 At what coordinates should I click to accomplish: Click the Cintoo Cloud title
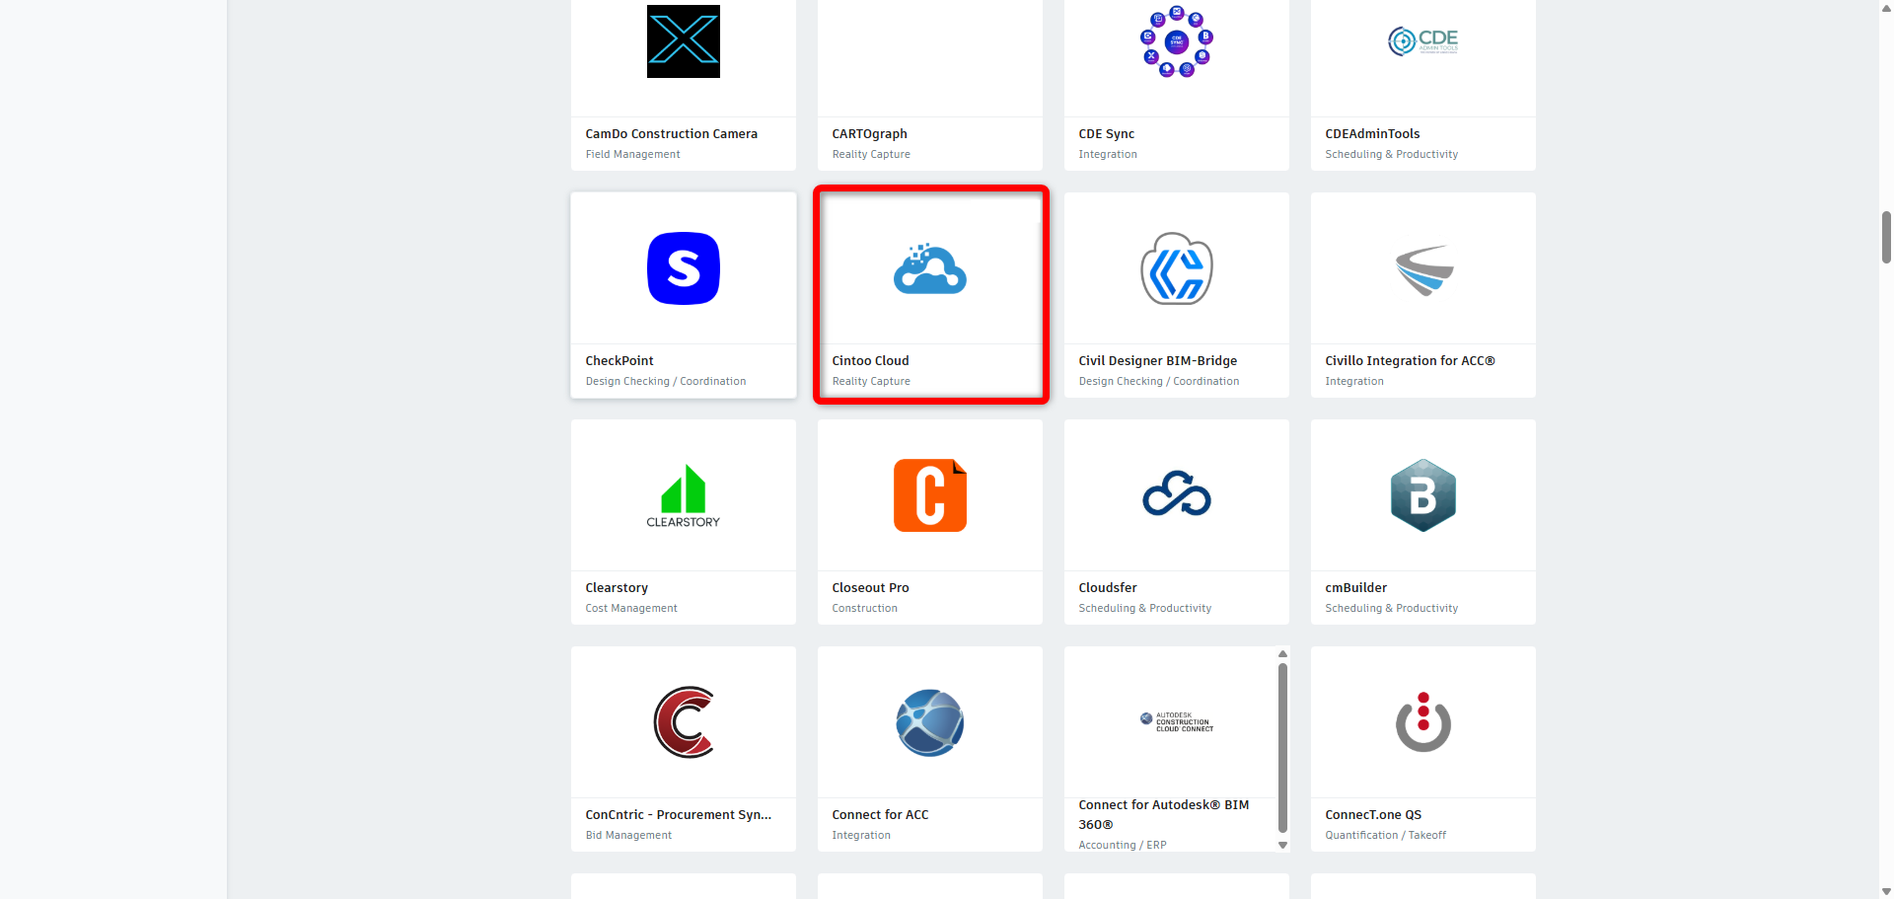pyautogui.click(x=871, y=361)
